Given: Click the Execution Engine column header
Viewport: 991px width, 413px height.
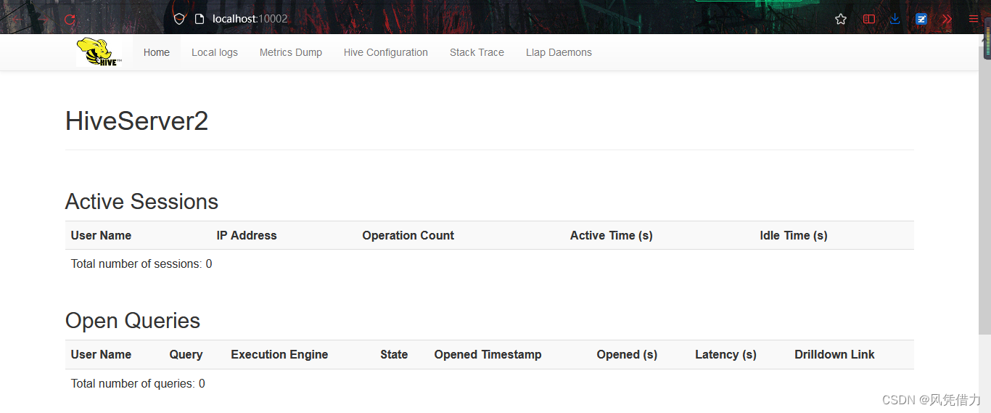Looking at the screenshot, I should pos(279,354).
